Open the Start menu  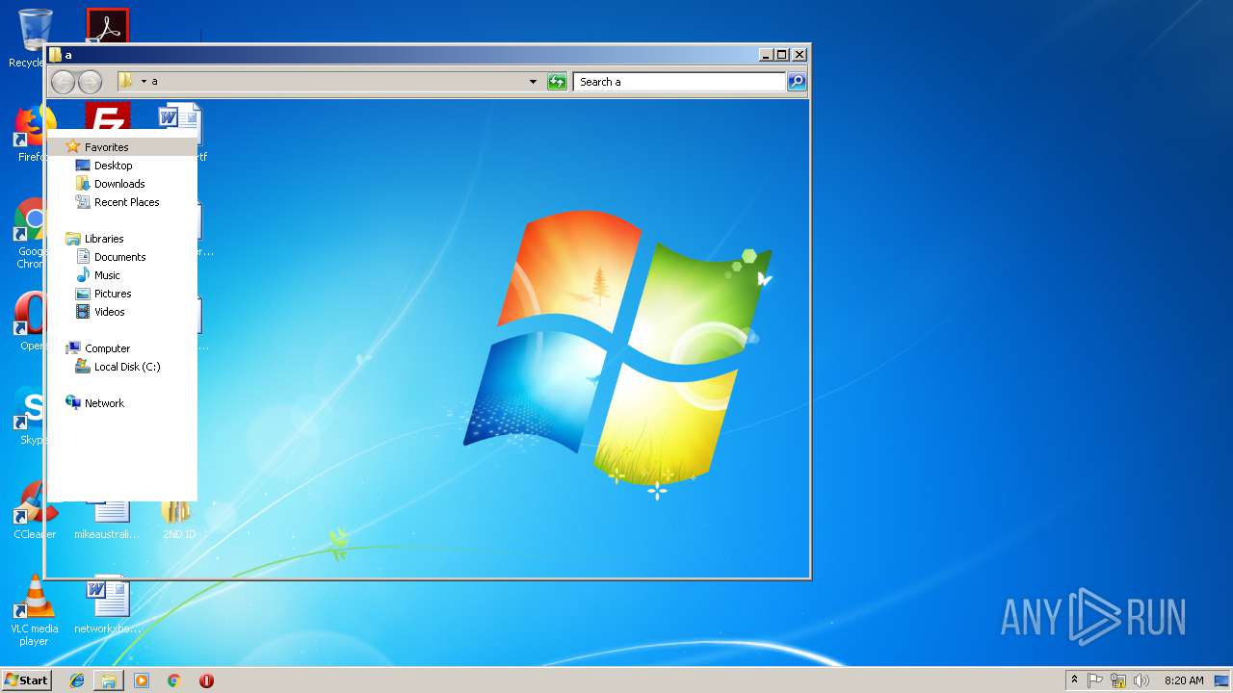[x=27, y=680]
